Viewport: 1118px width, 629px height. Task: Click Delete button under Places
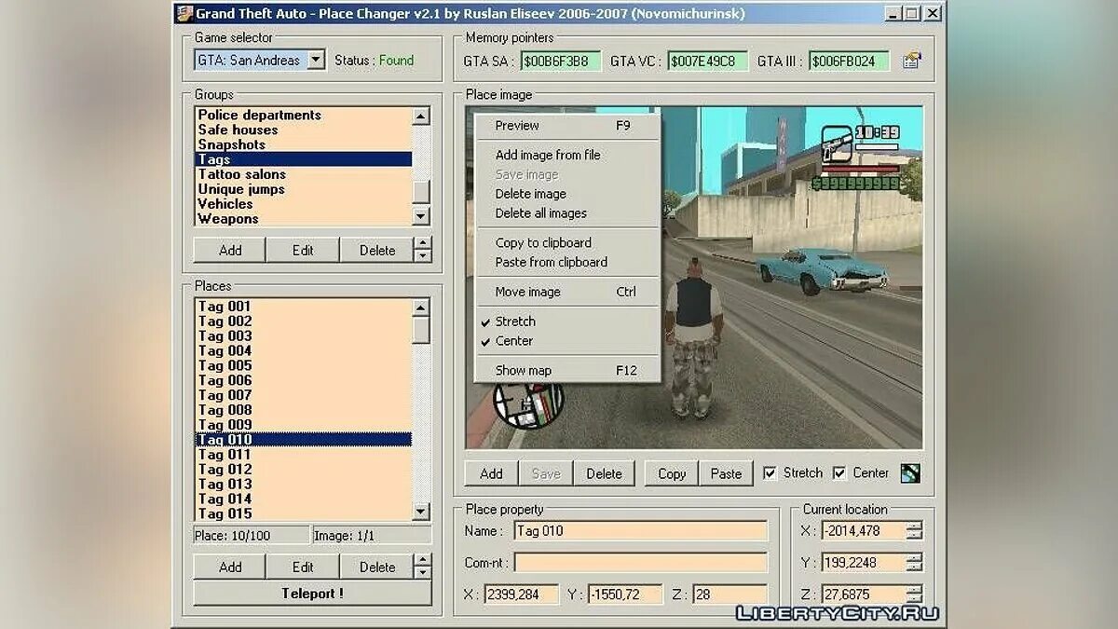(x=376, y=567)
